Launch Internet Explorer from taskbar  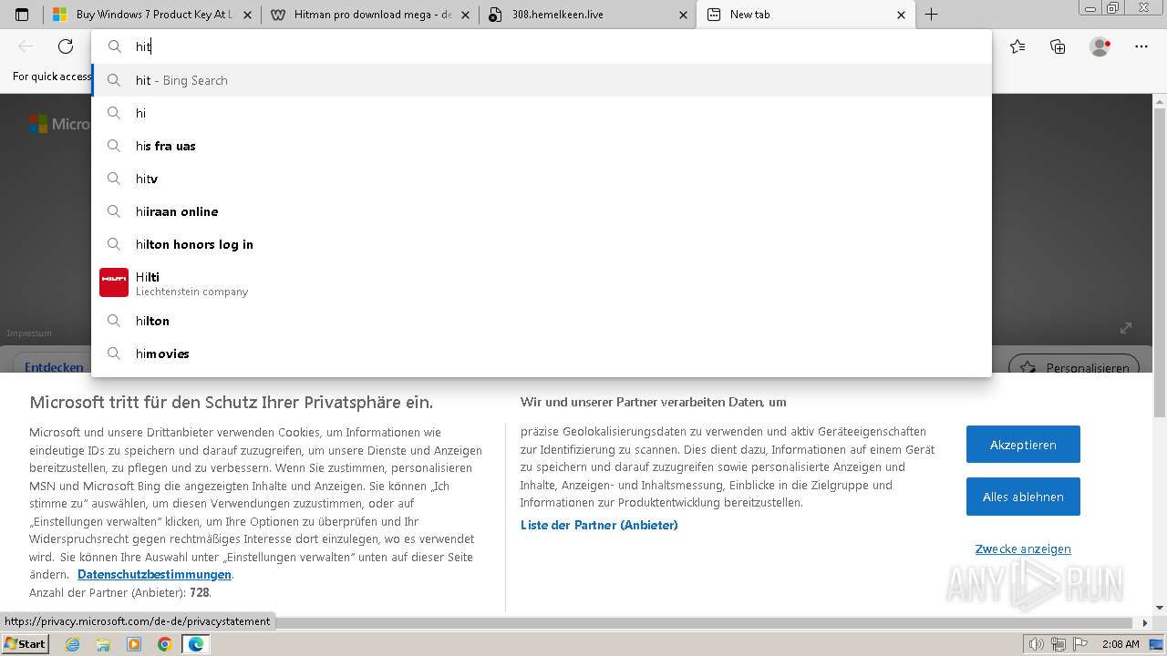tap(73, 644)
